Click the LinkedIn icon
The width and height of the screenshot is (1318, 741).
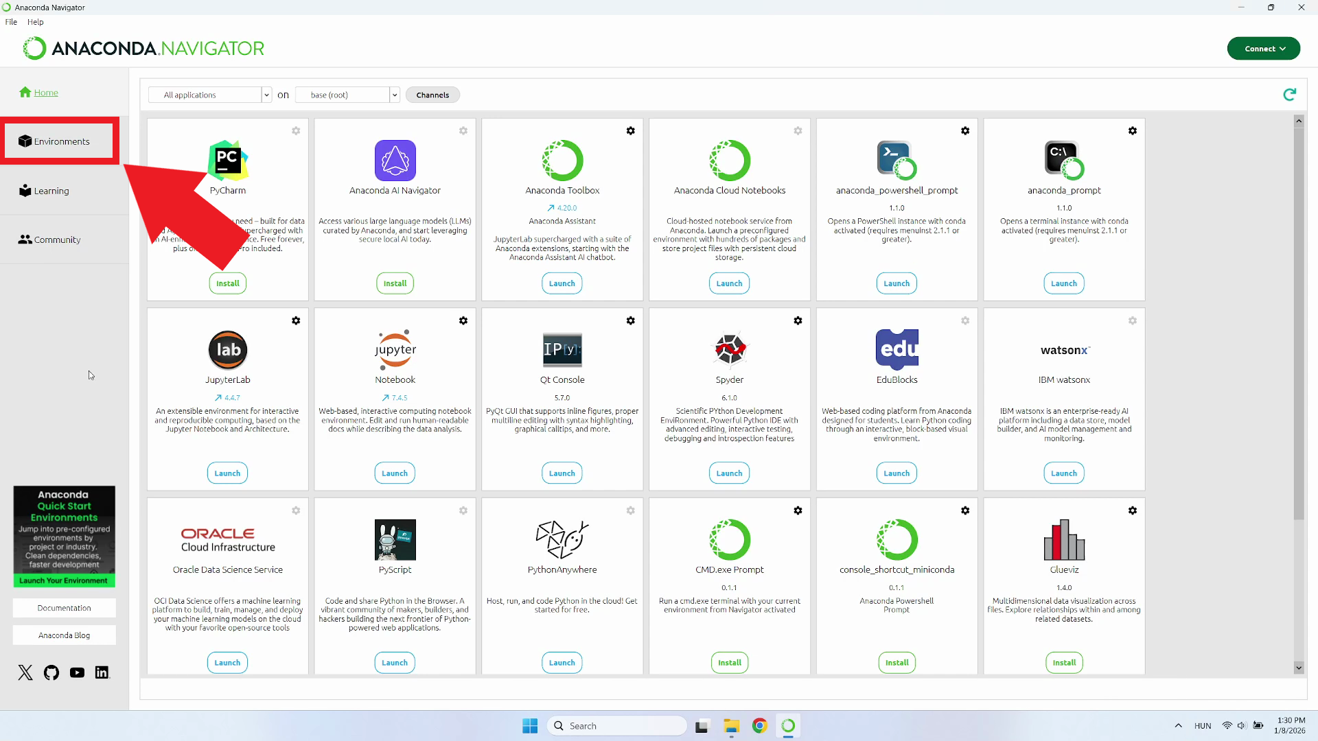pyautogui.click(x=102, y=672)
